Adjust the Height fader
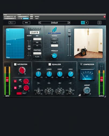The image size is (109, 136). tap(29, 48)
